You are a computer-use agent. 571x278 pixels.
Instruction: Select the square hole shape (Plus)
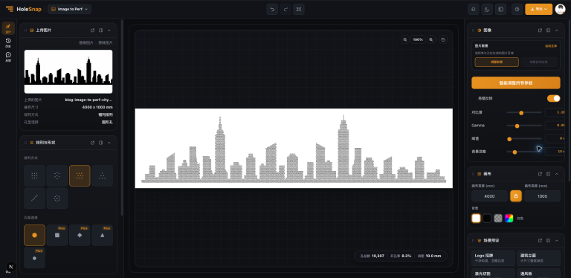pyautogui.click(x=57, y=235)
